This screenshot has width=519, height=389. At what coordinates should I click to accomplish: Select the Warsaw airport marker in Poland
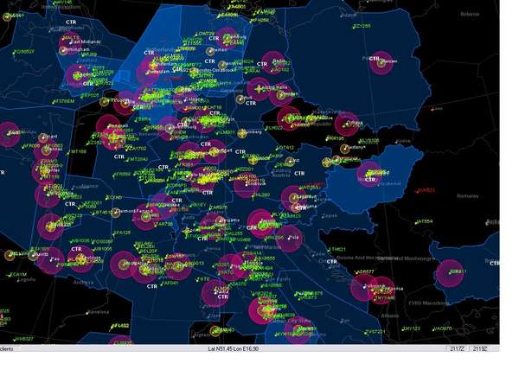381,62
